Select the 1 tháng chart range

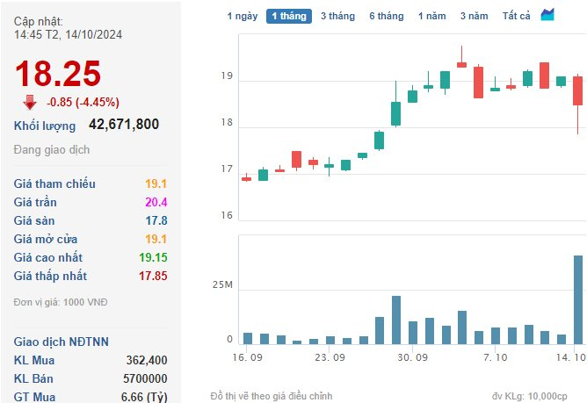(x=289, y=16)
